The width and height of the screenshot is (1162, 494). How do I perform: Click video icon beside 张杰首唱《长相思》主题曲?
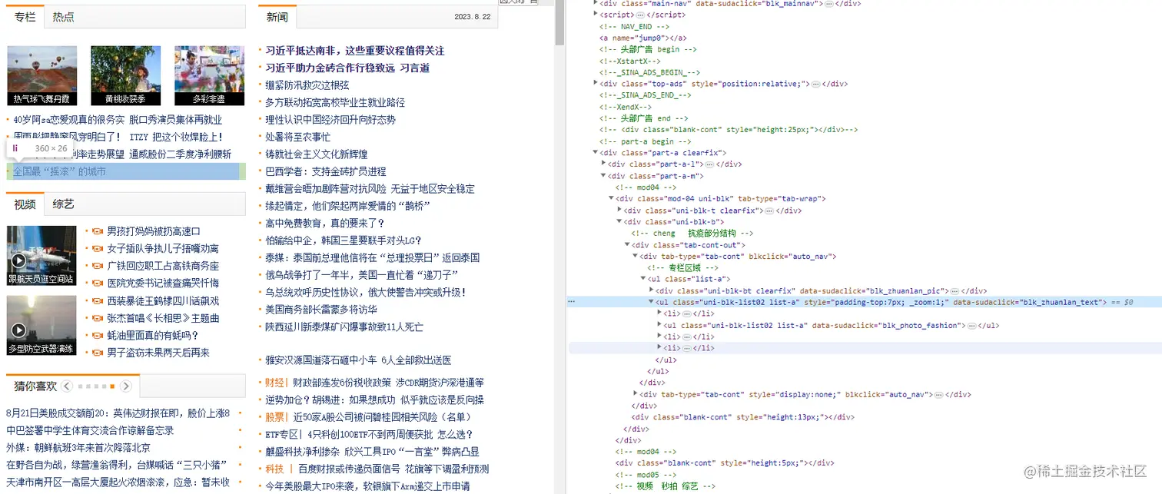pyautogui.click(x=98, y=318)
